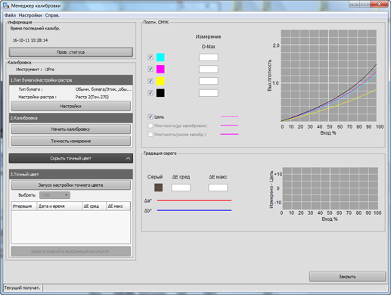Select the cyan color swatch
Screen dimensions: 391x295
(160, 57)
